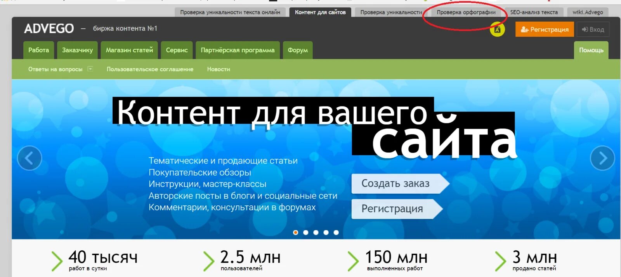Click the yellow round A icon

(x=497, y=29)
